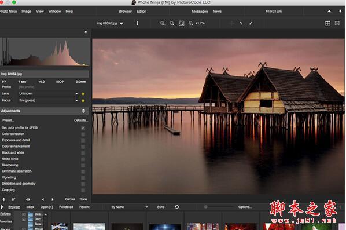The height and width of the screenshot is (230, 346).
Task: Click the fit-to-window zoom icon
Action: click(x=181, y=23)
